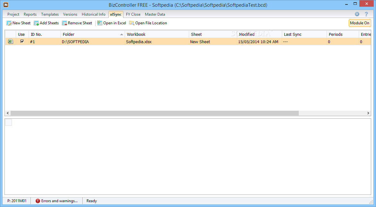The image size is (376, 207).
Task: Open Errors and warnings in status bar
Action: [57, 201]
